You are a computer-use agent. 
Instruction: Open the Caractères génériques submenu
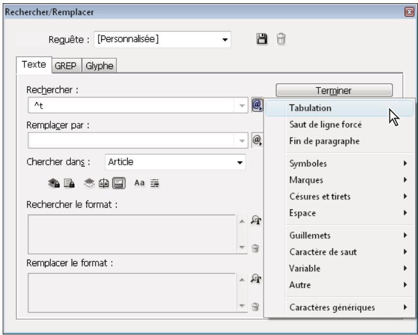pyautogui.click(x=349, y=307)
